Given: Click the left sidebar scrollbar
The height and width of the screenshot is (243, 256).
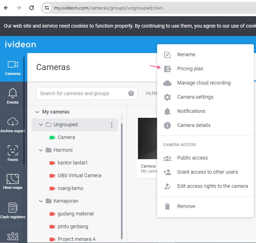Looking at the screenshot, I should coord(24,111).
